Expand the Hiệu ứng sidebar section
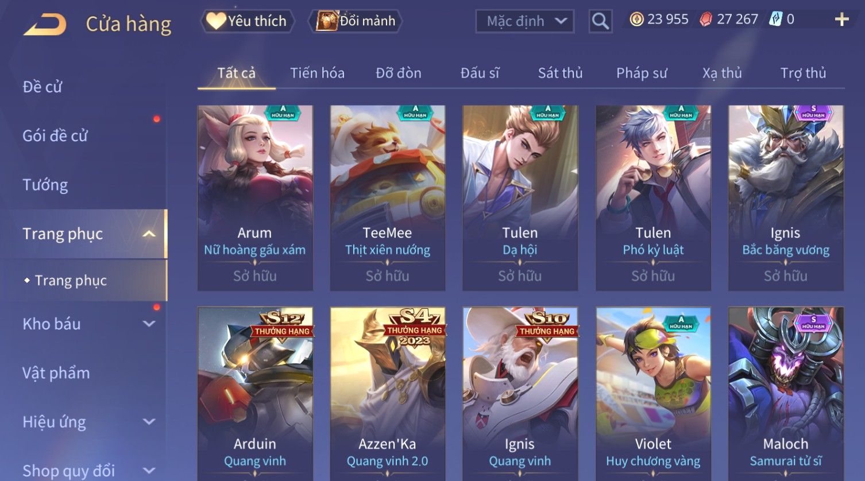 (x=149, y=422)
